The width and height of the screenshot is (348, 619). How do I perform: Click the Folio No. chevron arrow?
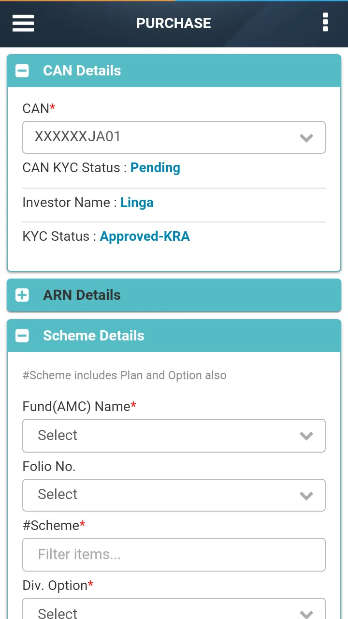(x=306, y=495)
